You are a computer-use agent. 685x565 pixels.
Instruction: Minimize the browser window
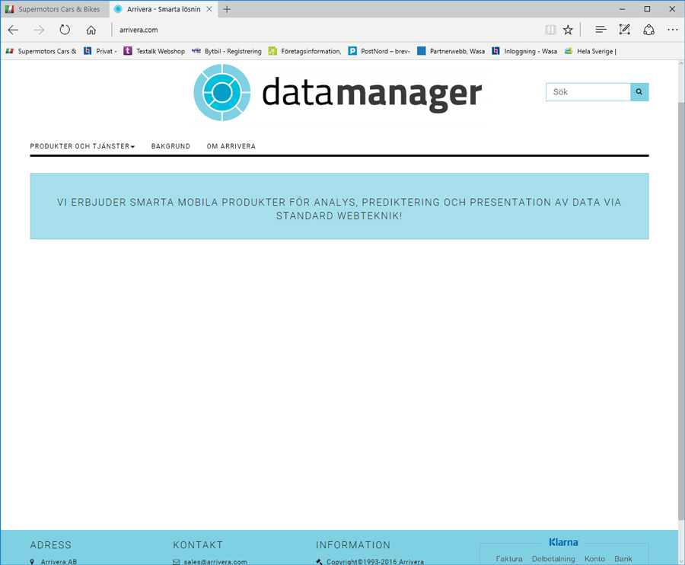pos(622,9)
